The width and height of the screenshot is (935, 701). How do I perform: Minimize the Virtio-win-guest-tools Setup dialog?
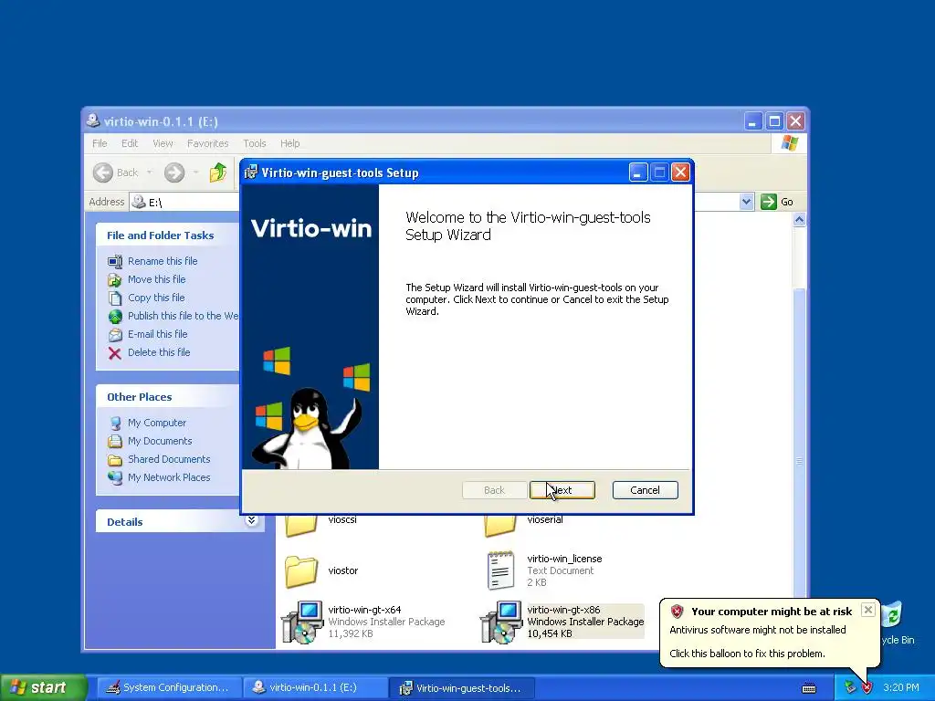[638, 173]
